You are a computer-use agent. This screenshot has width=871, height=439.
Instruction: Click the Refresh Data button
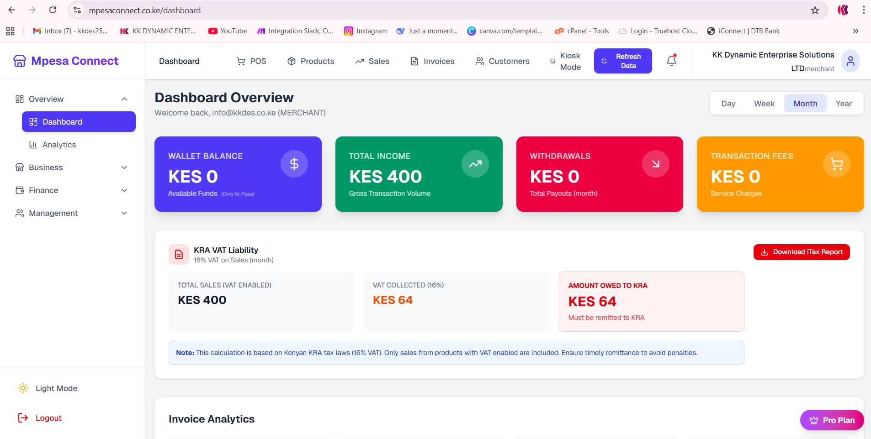coord(622,61)
